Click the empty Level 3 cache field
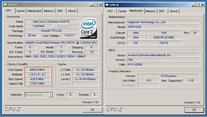 coord(85,84)
